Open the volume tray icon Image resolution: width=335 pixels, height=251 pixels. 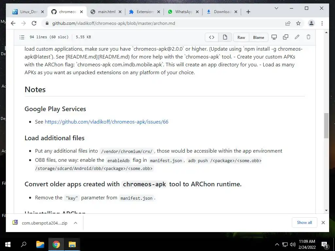point(293,244)
